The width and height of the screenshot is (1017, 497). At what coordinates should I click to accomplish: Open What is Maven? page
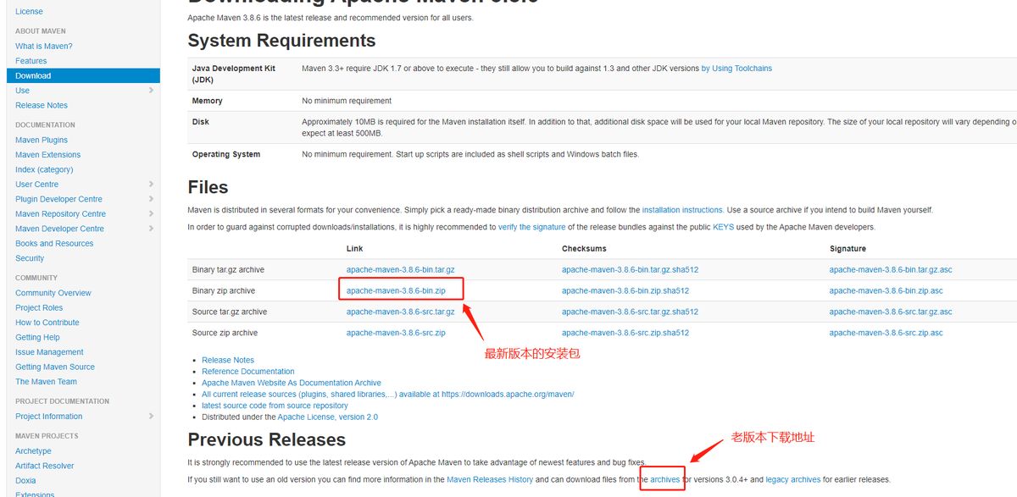[44, 47]
